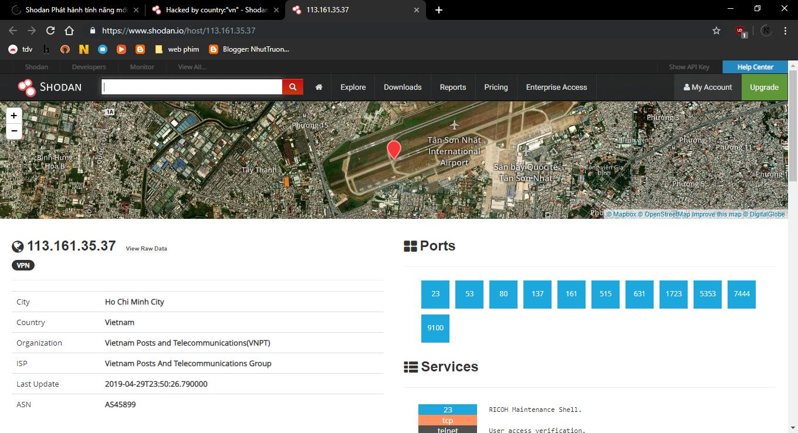
Task: Open Enterprise Access
Action: coord(556,87)
